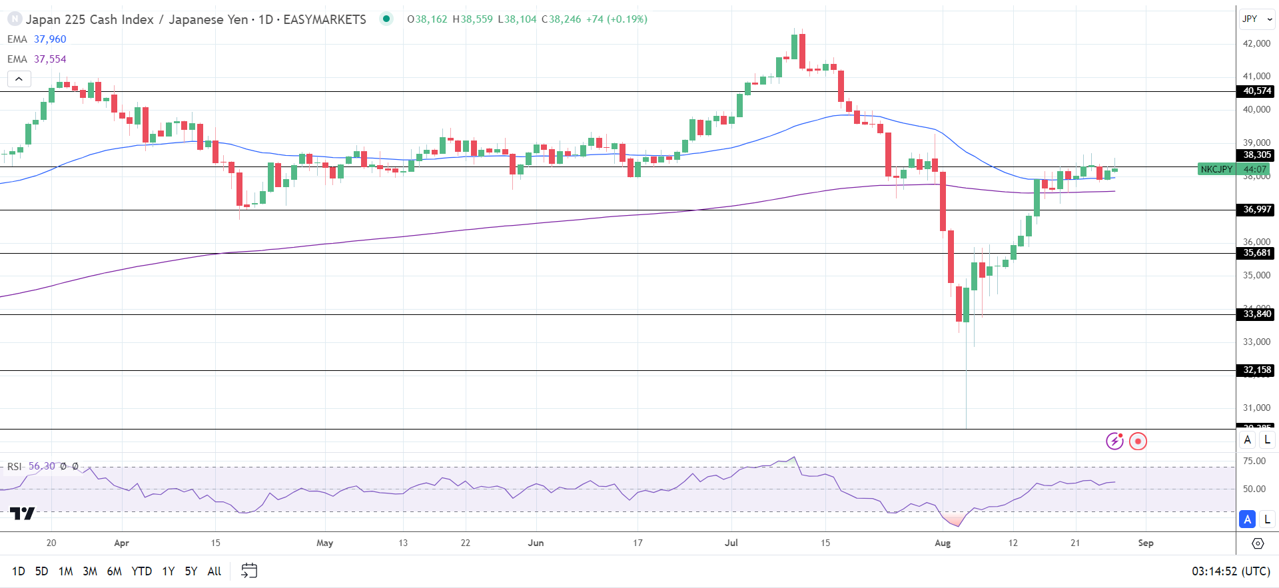
Task: Click the symbol logo icon beside title
Action: pyautogui.click(x=15, y=19)
